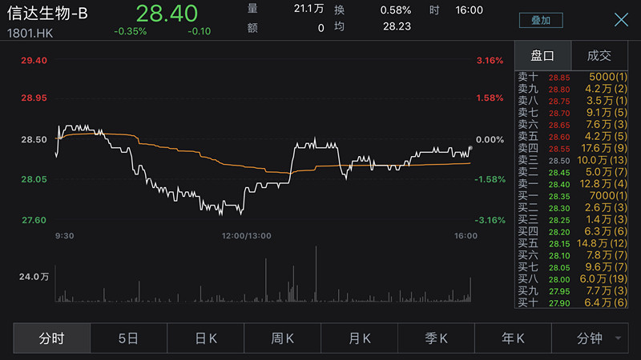Select the 卖七 ask row at 28.70
Image resolution: width=641 pixels, height=360 pixels.
(x=572, y=113)
